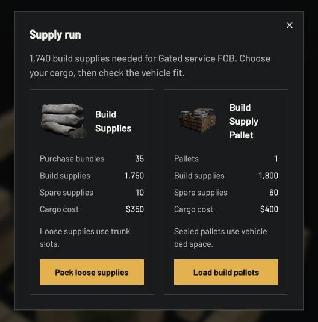Click the loose supplies trunk slots note
The height and width of the screenshot is (322, 318).
tap(85, 238)
